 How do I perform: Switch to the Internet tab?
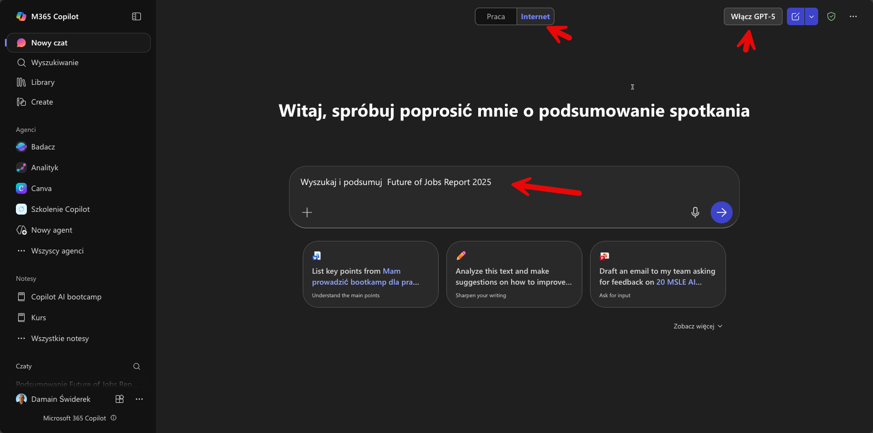tap(535, 16)
